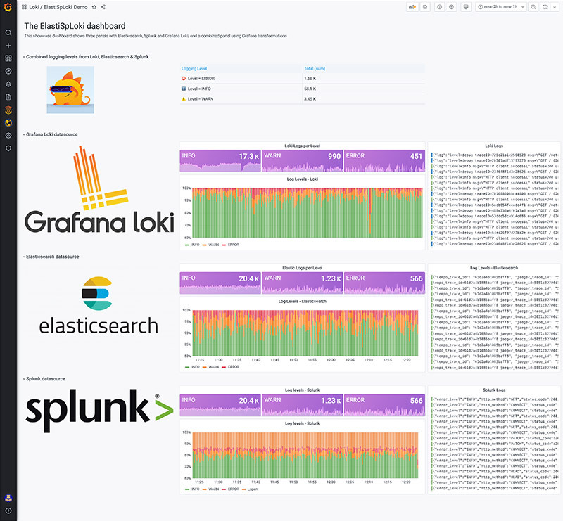Open Grafana home via the logo
563x521 pixels.
[x=8, y=7]
